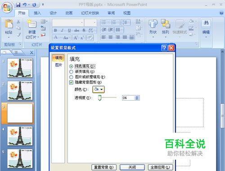Click the transparency percentage field
225x171 pixels.
click(x=128, y=98)
